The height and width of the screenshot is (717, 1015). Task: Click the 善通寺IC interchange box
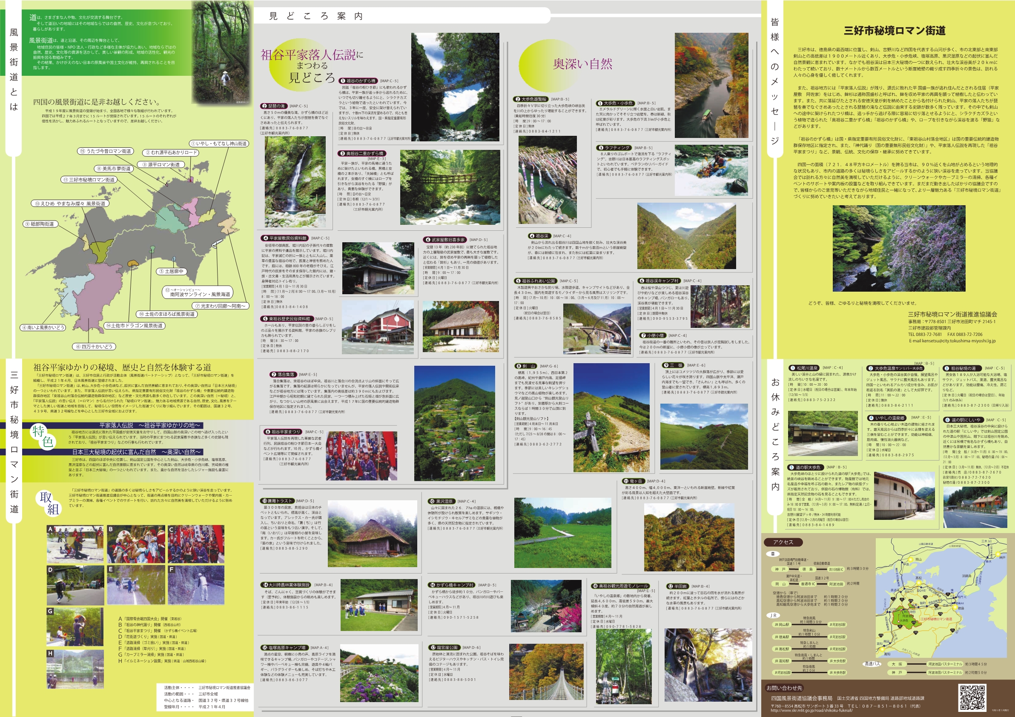click(808, 584)
